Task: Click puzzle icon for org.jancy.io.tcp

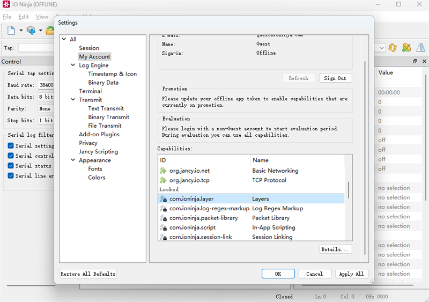Action: [163, 180]
